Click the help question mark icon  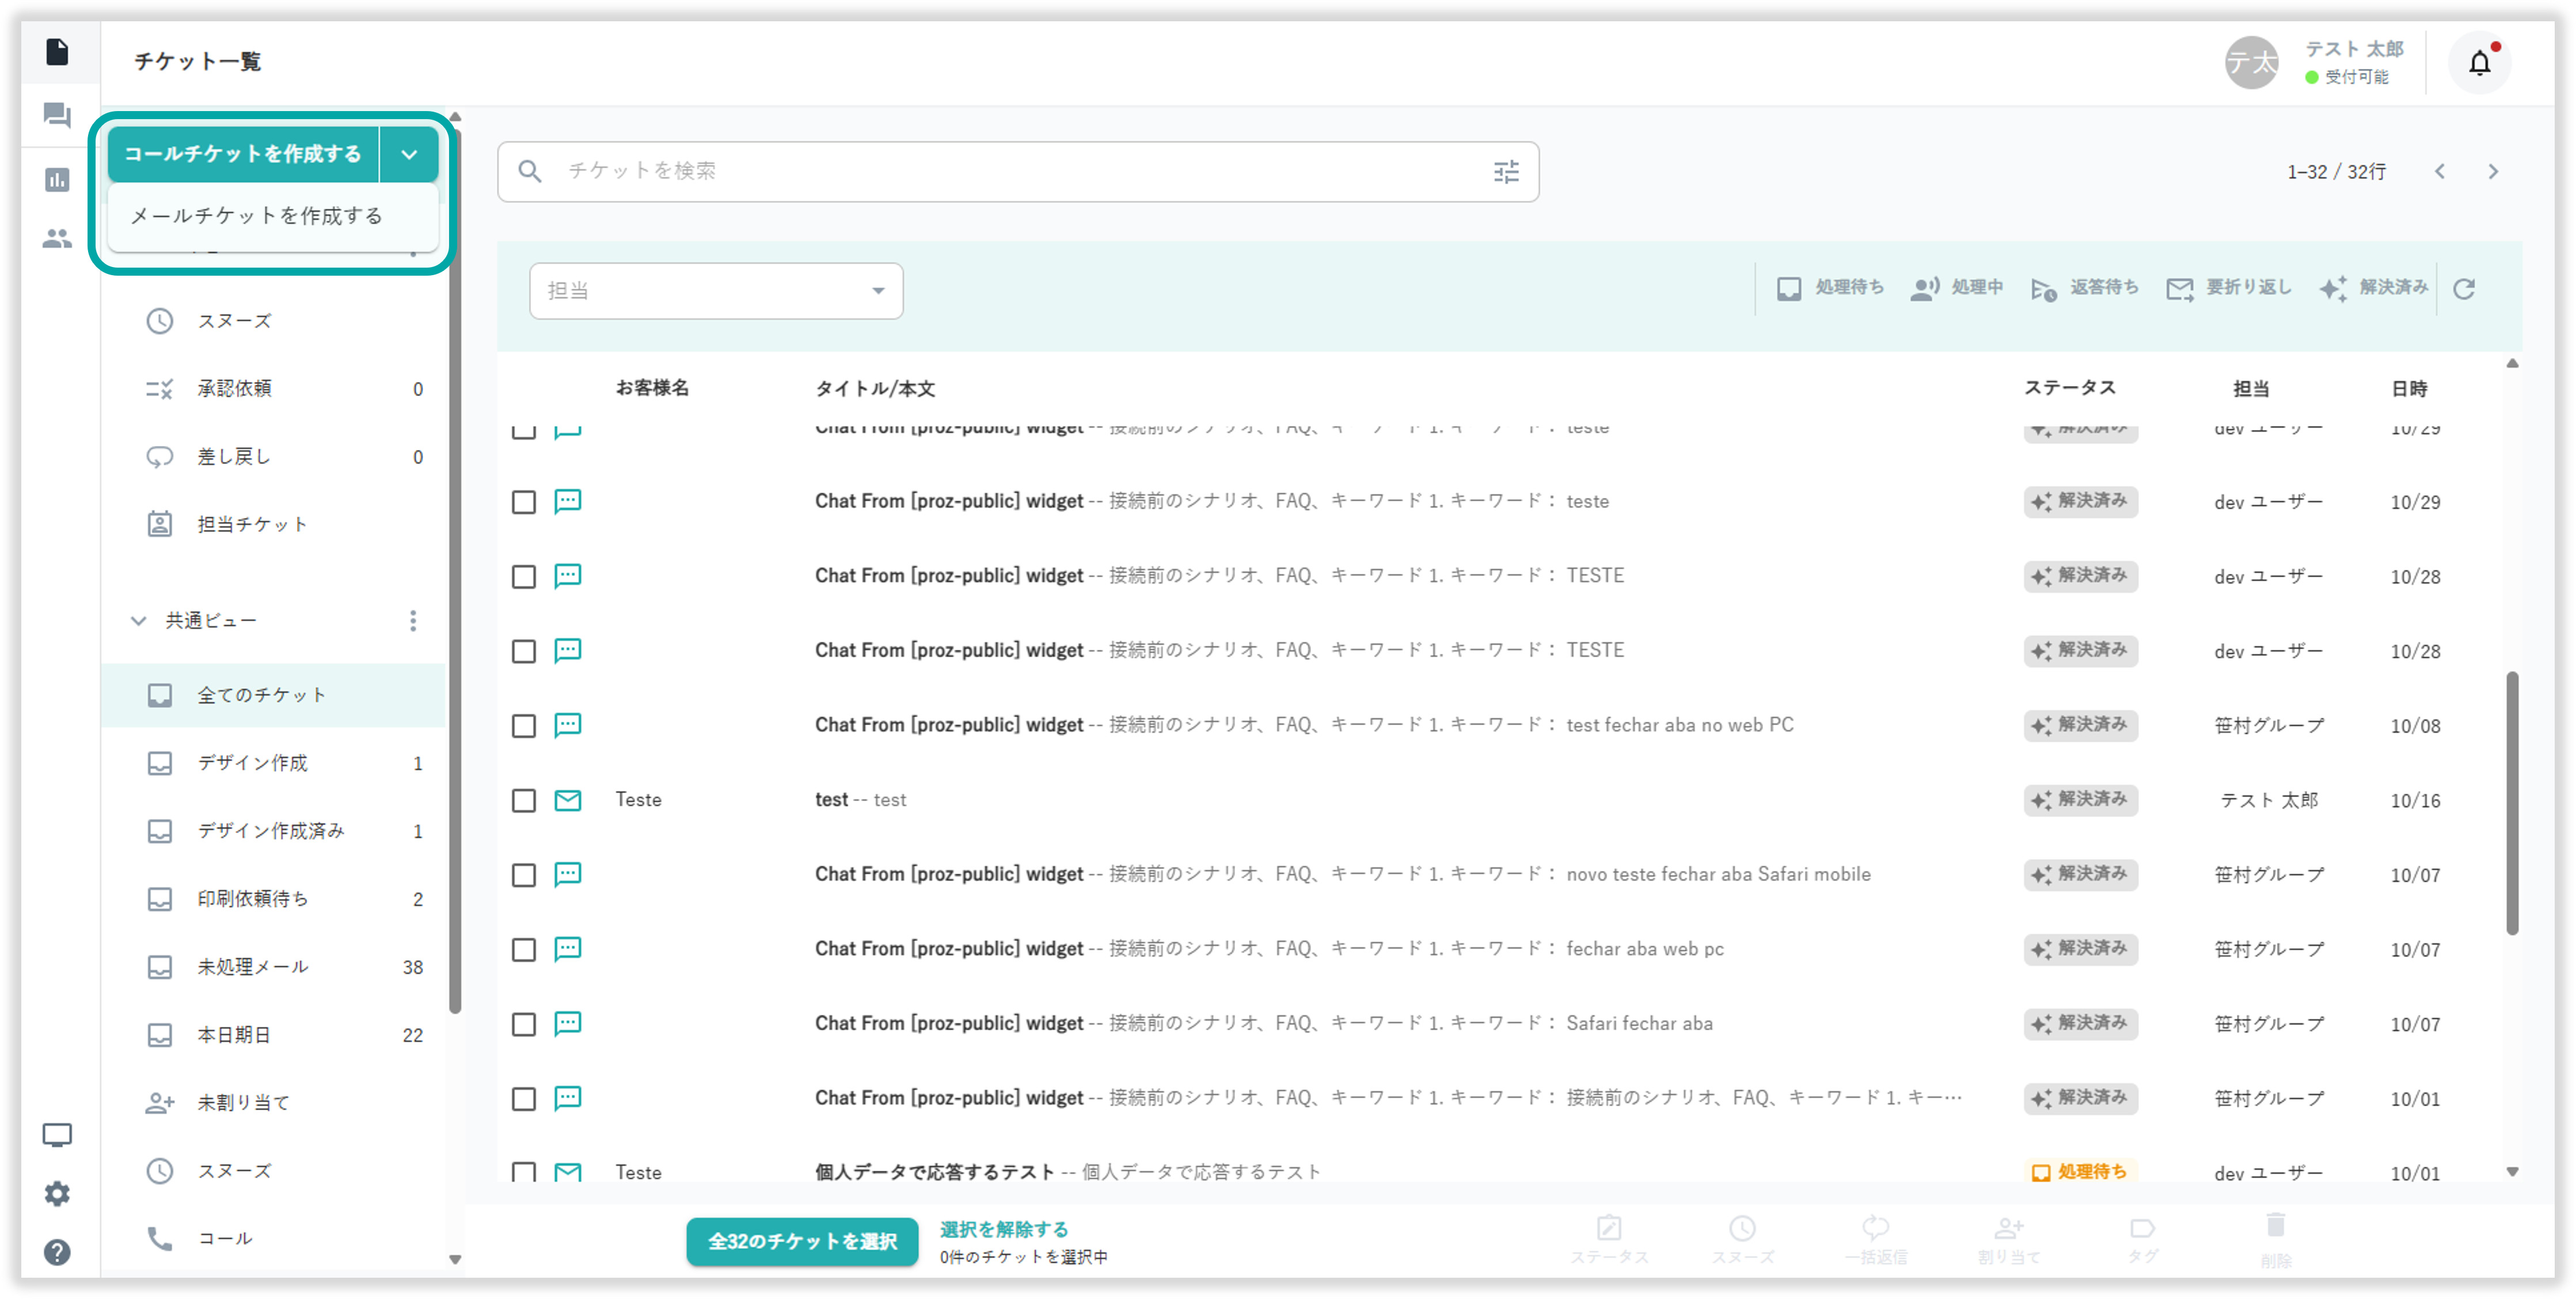[x=57, y=1252]
